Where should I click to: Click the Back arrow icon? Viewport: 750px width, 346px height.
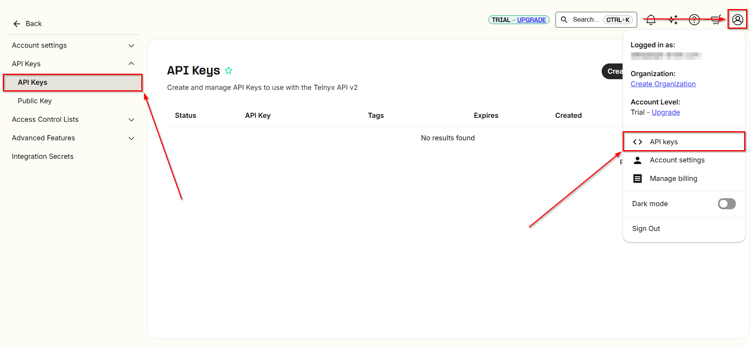click(x=17, y=24)
